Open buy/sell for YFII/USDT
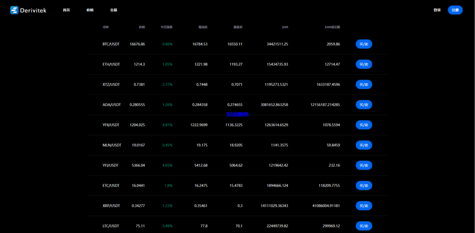Image resolution: width=475 pixels, height=233 pixels. 364,125
